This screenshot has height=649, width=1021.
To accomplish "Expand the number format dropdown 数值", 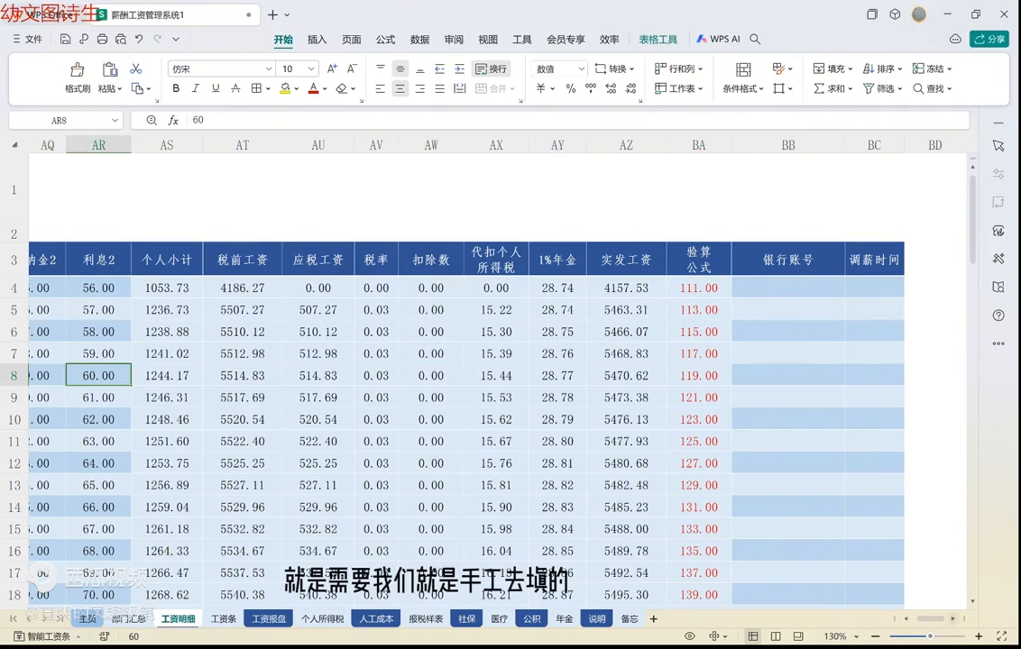I will pyautogui.click(x=559, y=69).
